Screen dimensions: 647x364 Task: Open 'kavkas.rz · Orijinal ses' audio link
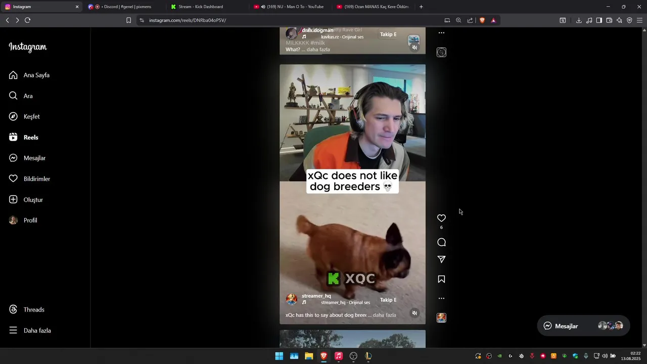pos(342,37)
